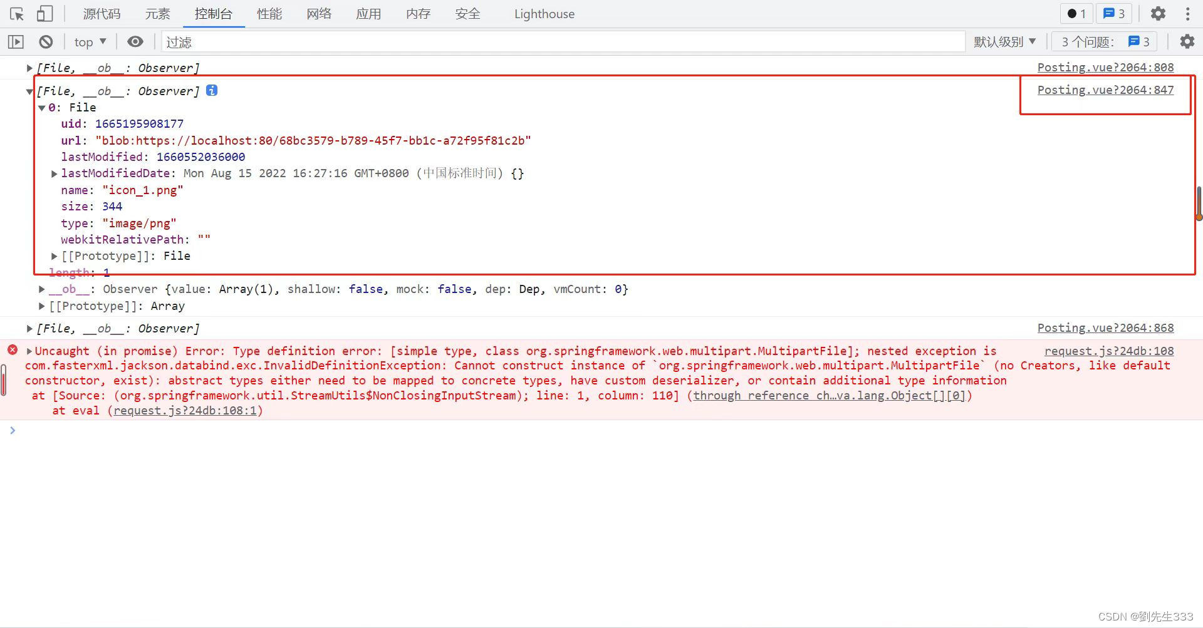
Task: Collapse the expanded [File, __ob__: Observer] array
Action: [x=29, y=91]
